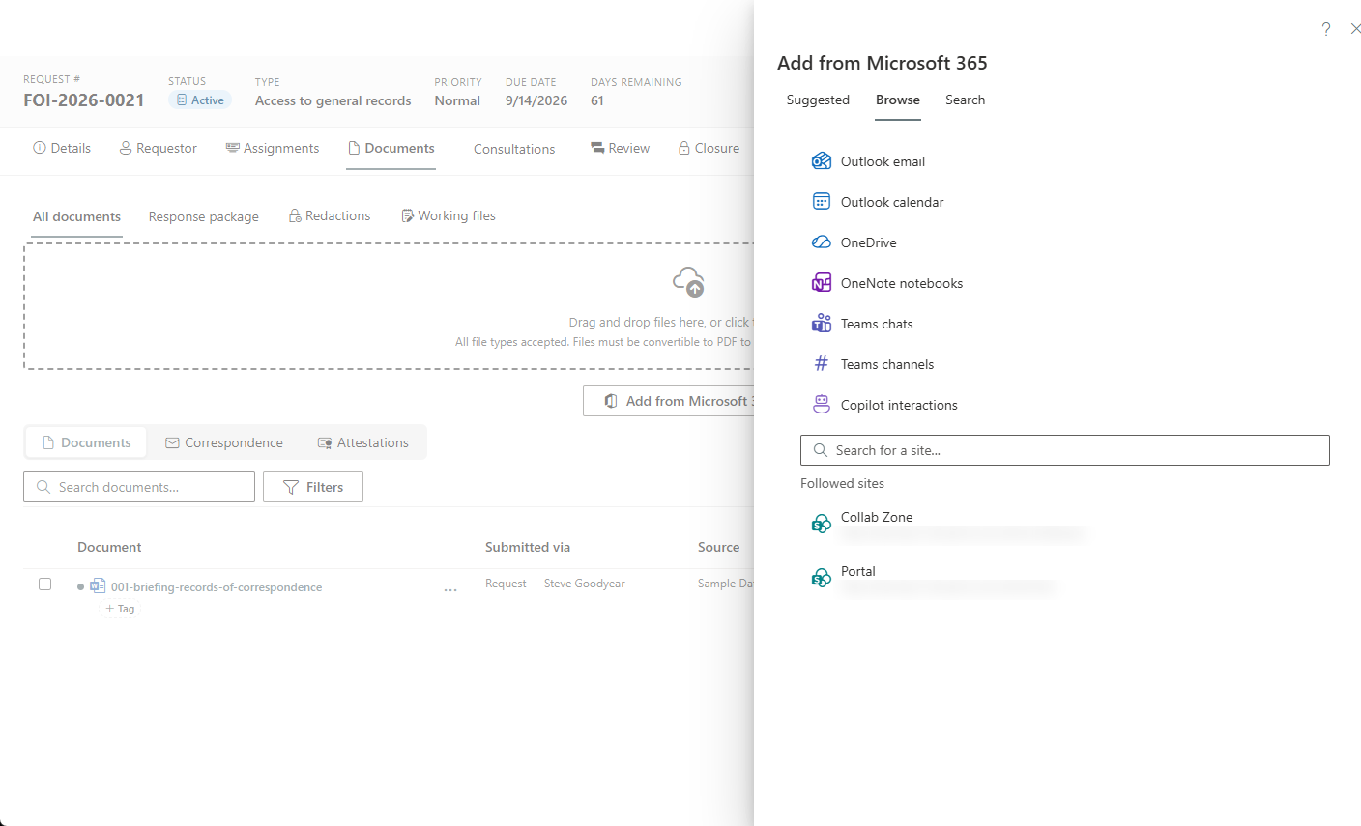Open the Outlook email source icon
Image resolution: width=1361 pixels, height=826 pixels.
coord(822,161)
